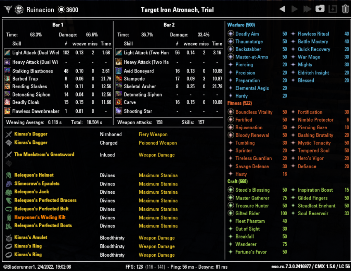The image size is (351, 271).
Task: Click the Deadly Aim slotted star icon
Action: (x=231, y=34)
